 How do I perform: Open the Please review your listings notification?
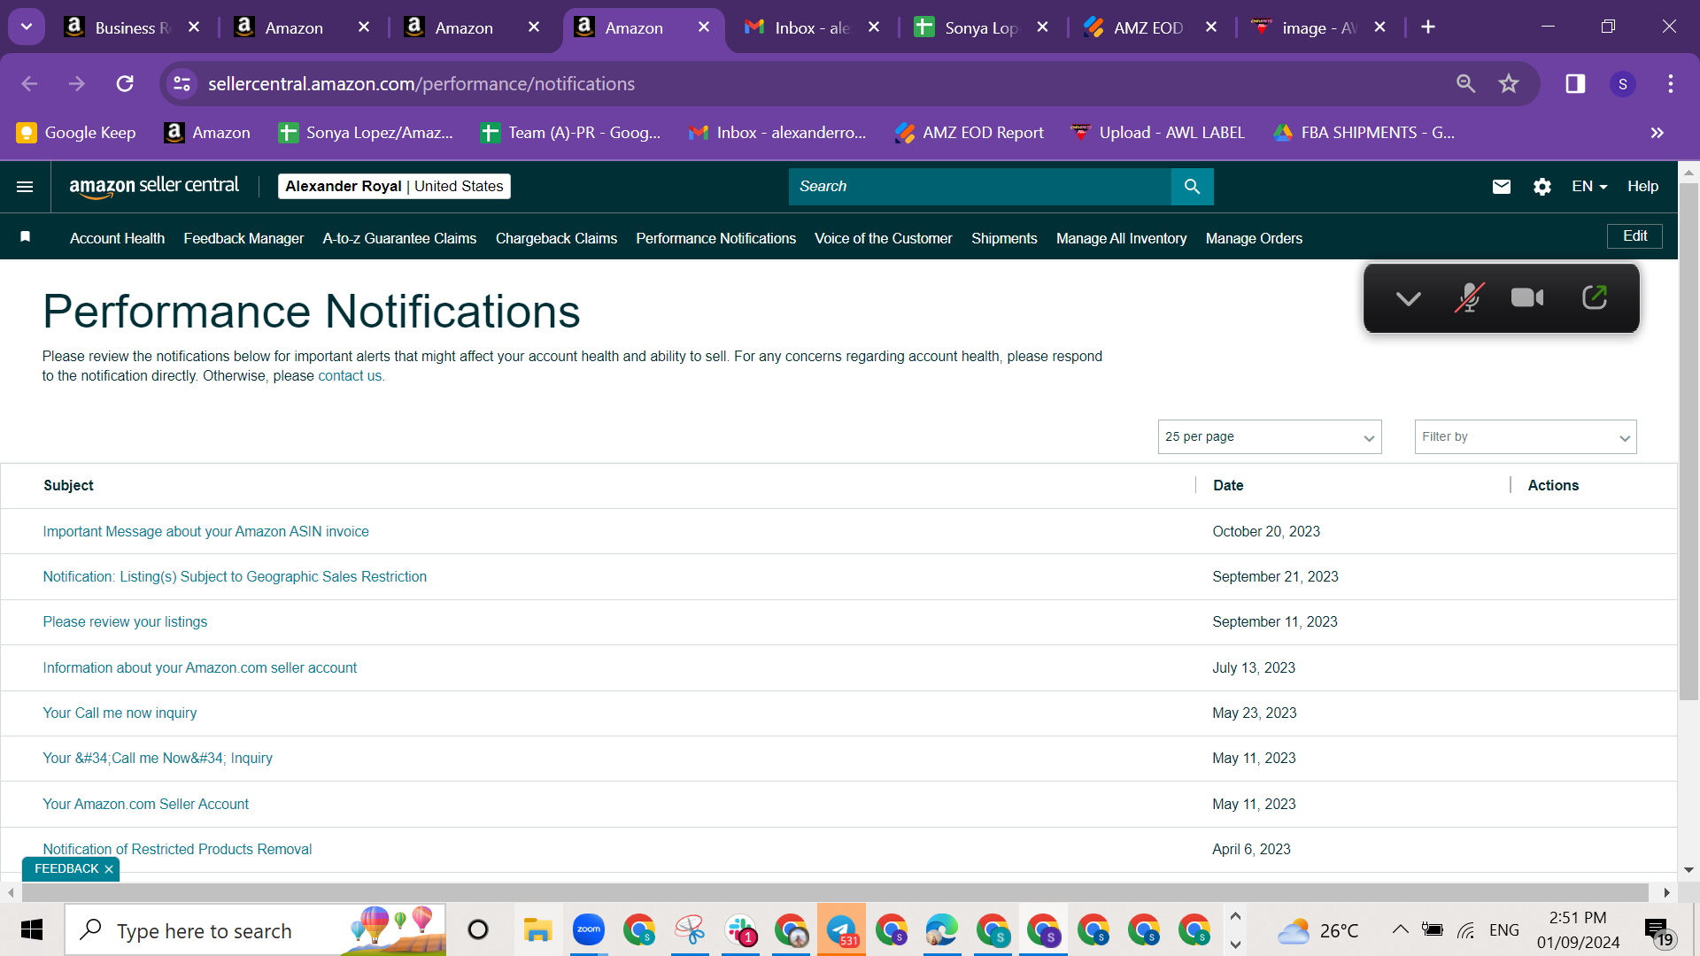click(x=125, y=622)
